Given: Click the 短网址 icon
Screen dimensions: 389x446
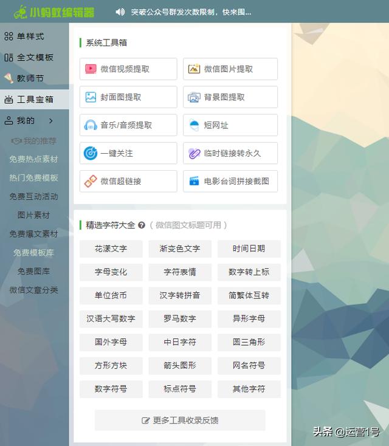Looking at the screenshot, I should [x=194, y=125].
